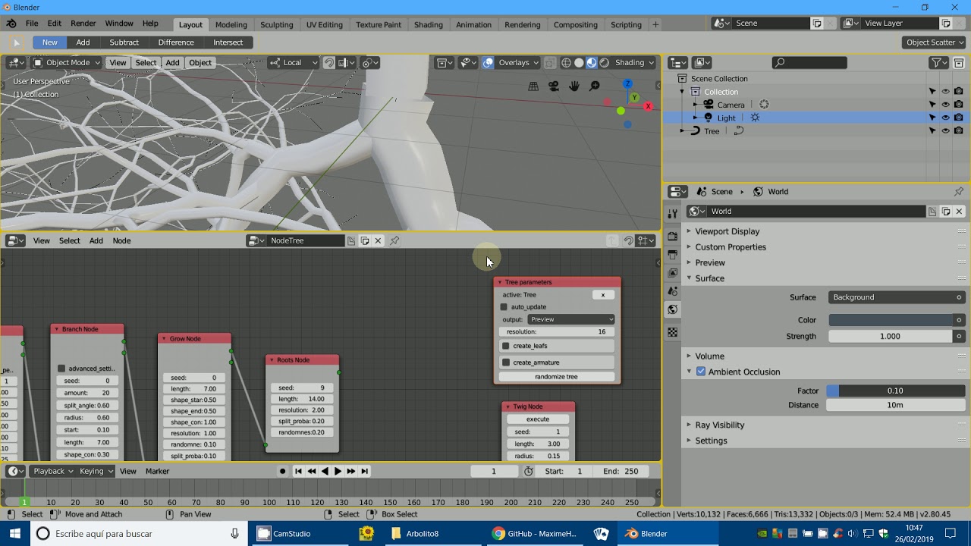The height and width of the screenshot is (546, 971).
Task: Enable create_leafs checkbox
Action: (506, 346)
